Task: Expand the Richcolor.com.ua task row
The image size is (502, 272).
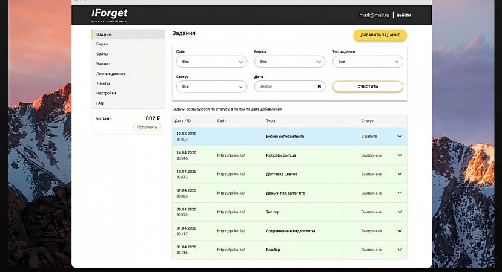Action: [x=400, y=155]
